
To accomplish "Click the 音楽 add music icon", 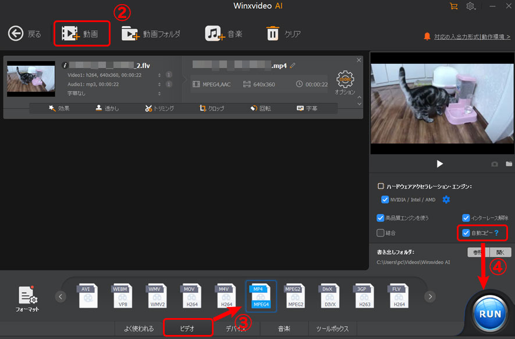I will (214, 34).
